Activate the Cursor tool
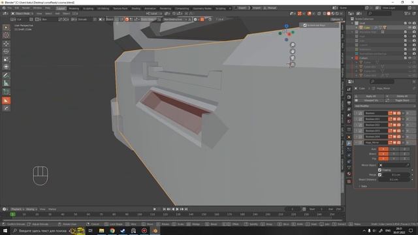Viewport: 418px width, 235px height. tap(6, 35)
